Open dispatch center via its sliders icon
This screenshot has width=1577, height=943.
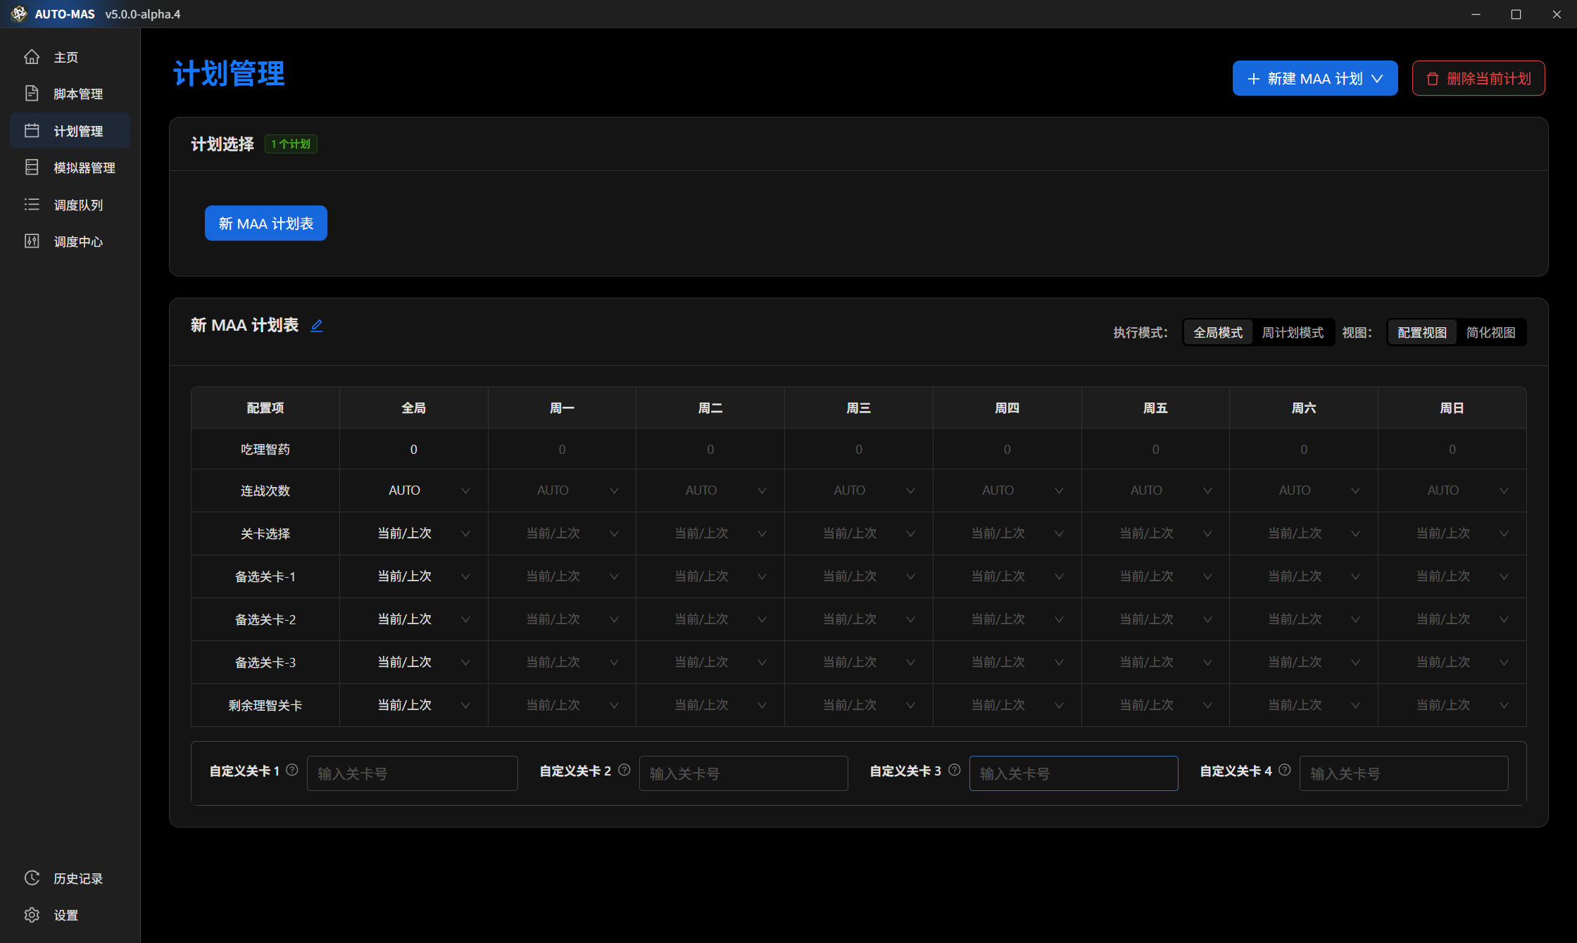point(32,241)
